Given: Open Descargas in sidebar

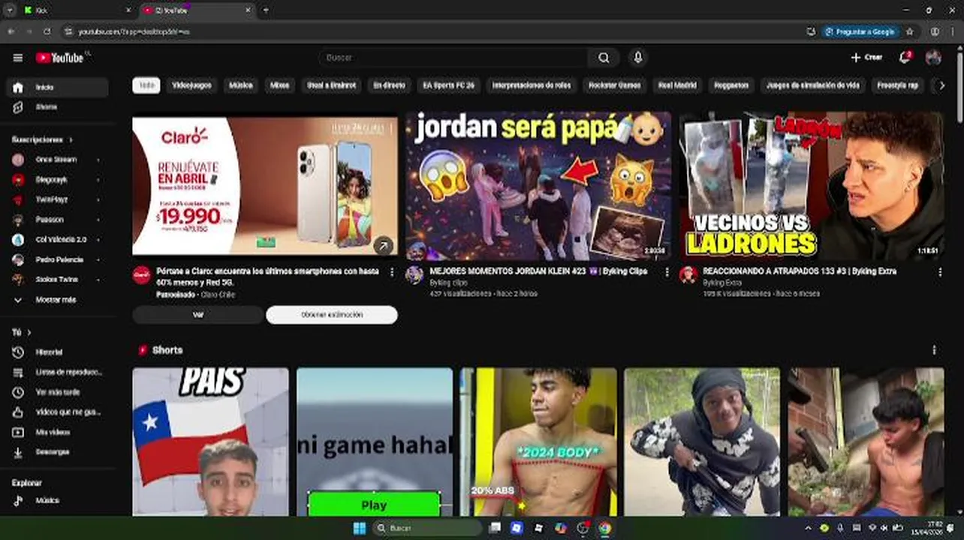Looking at the screenshot, I should pos(57,452).
